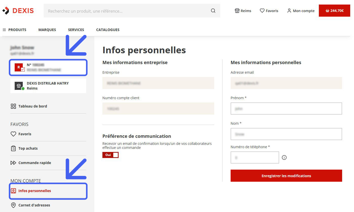Click the Reims store icon in header

(237, 11)
